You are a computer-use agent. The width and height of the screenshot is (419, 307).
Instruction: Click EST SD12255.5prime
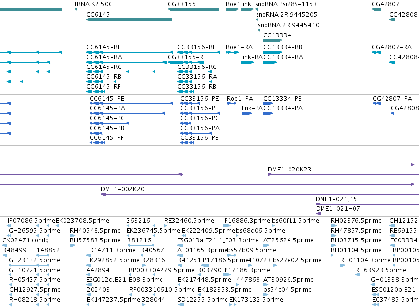click(203, 300)
